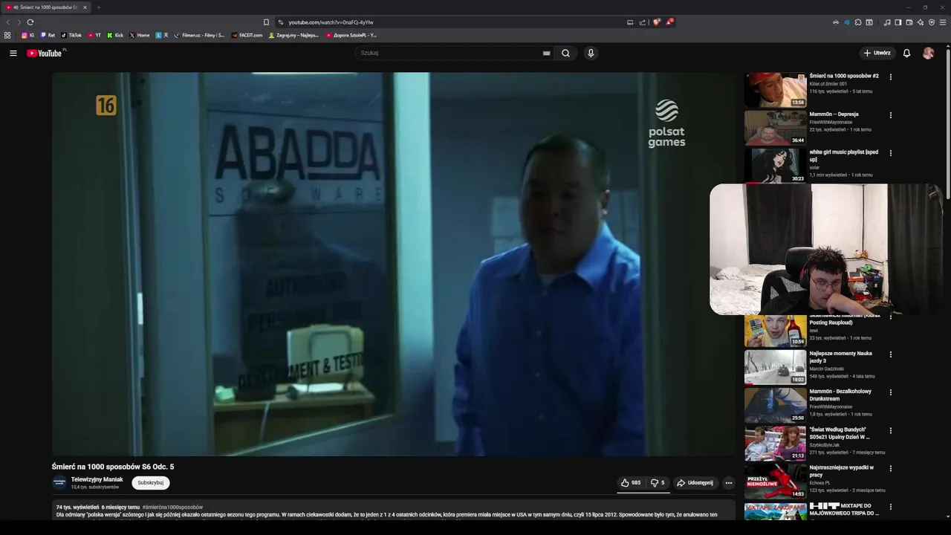951x535 pixels.
Task: Open Brave Wallet icon
Action: coord(909,22)
